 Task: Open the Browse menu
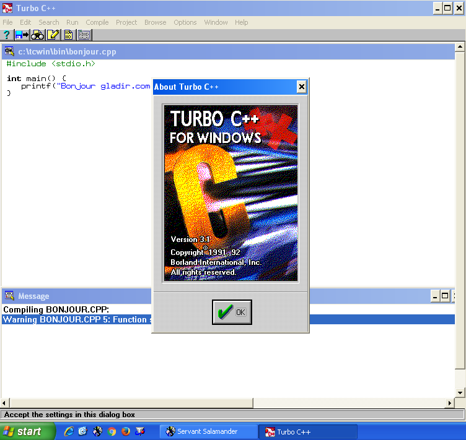point(155,22)
